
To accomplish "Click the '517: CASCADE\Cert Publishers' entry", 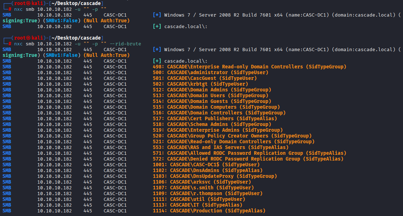I will pos(215,119).
